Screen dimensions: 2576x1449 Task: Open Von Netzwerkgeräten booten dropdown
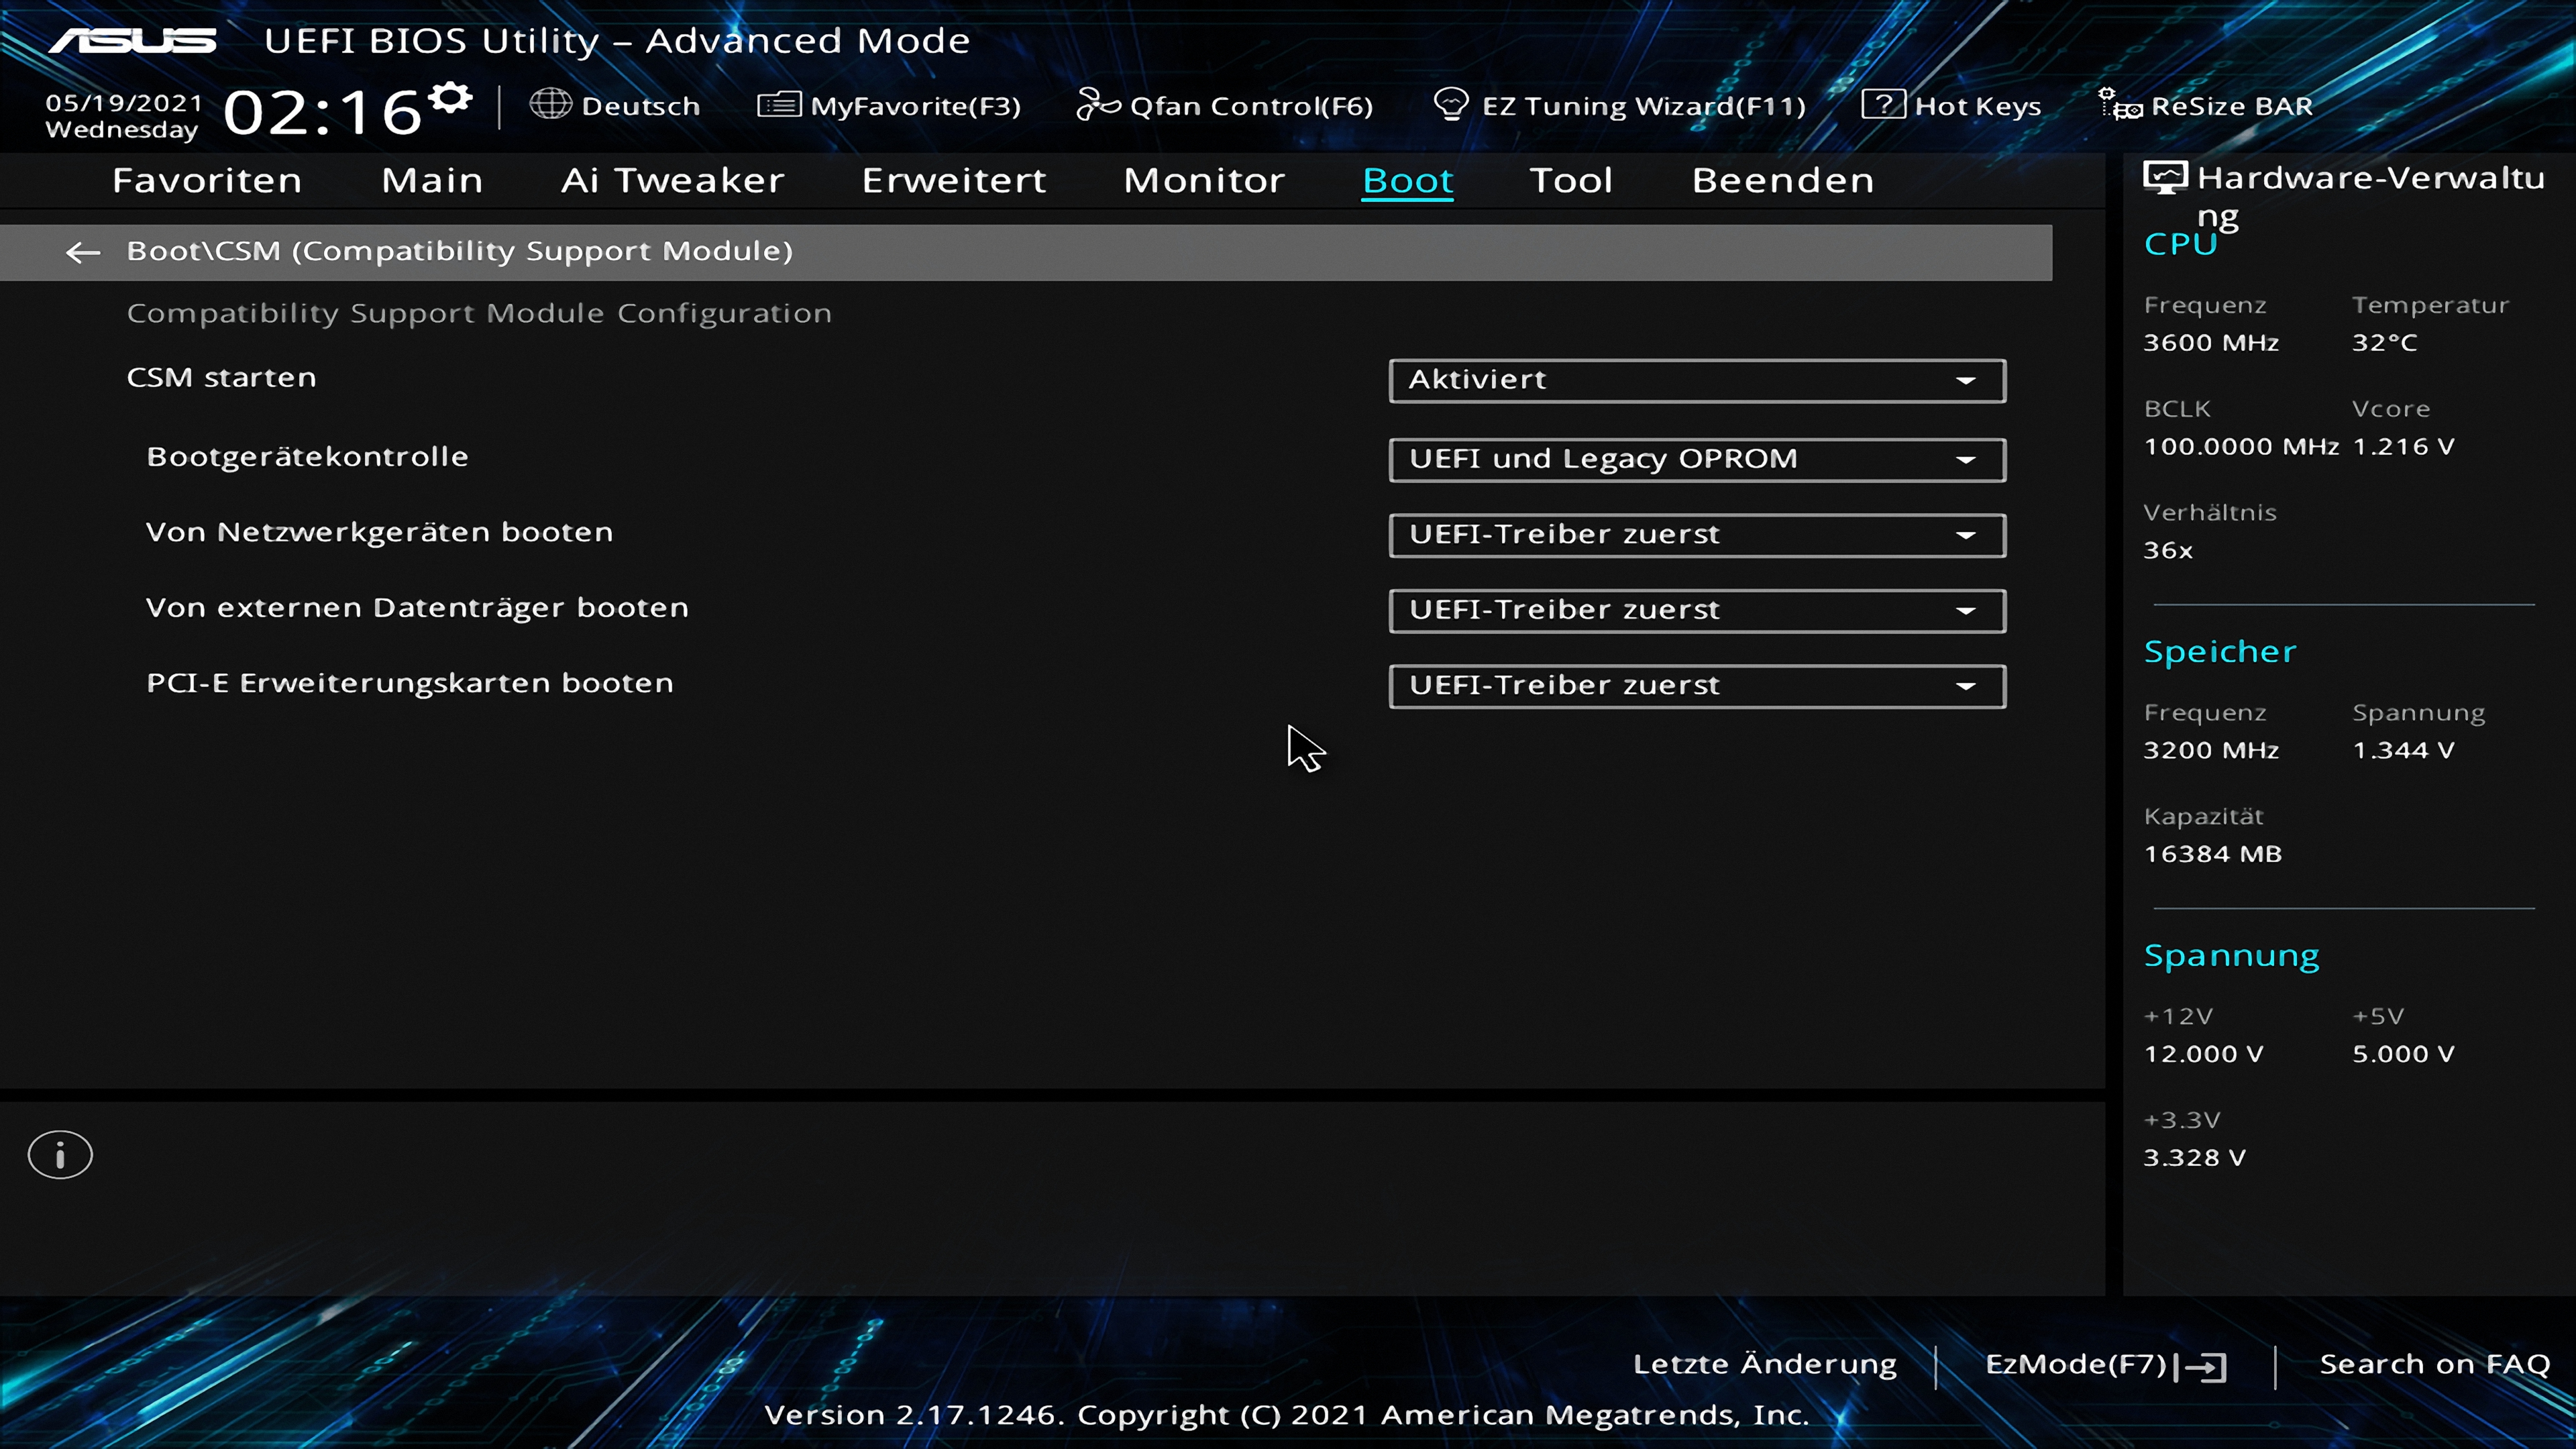tap(1696, 535)
